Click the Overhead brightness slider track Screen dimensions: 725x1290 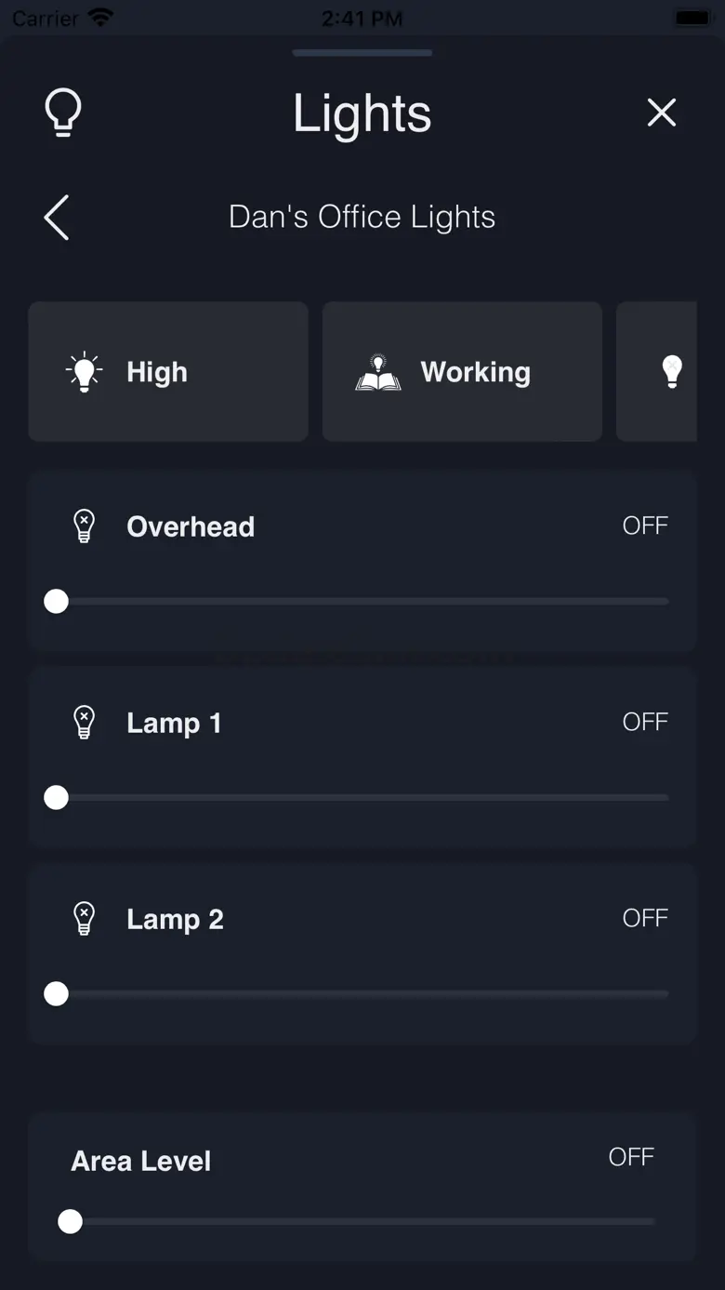[x=362, y=602]
